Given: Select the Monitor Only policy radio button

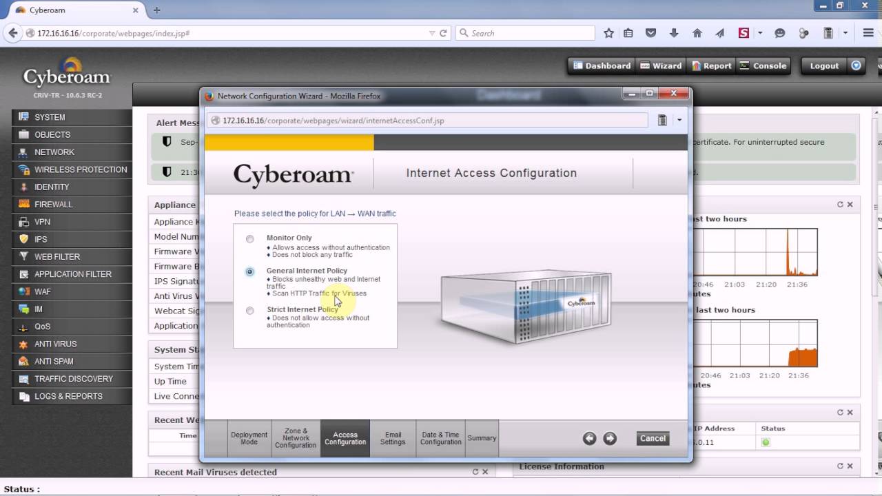Looking at the screenshot, I should pyautogui.click(x=249, y=239).
